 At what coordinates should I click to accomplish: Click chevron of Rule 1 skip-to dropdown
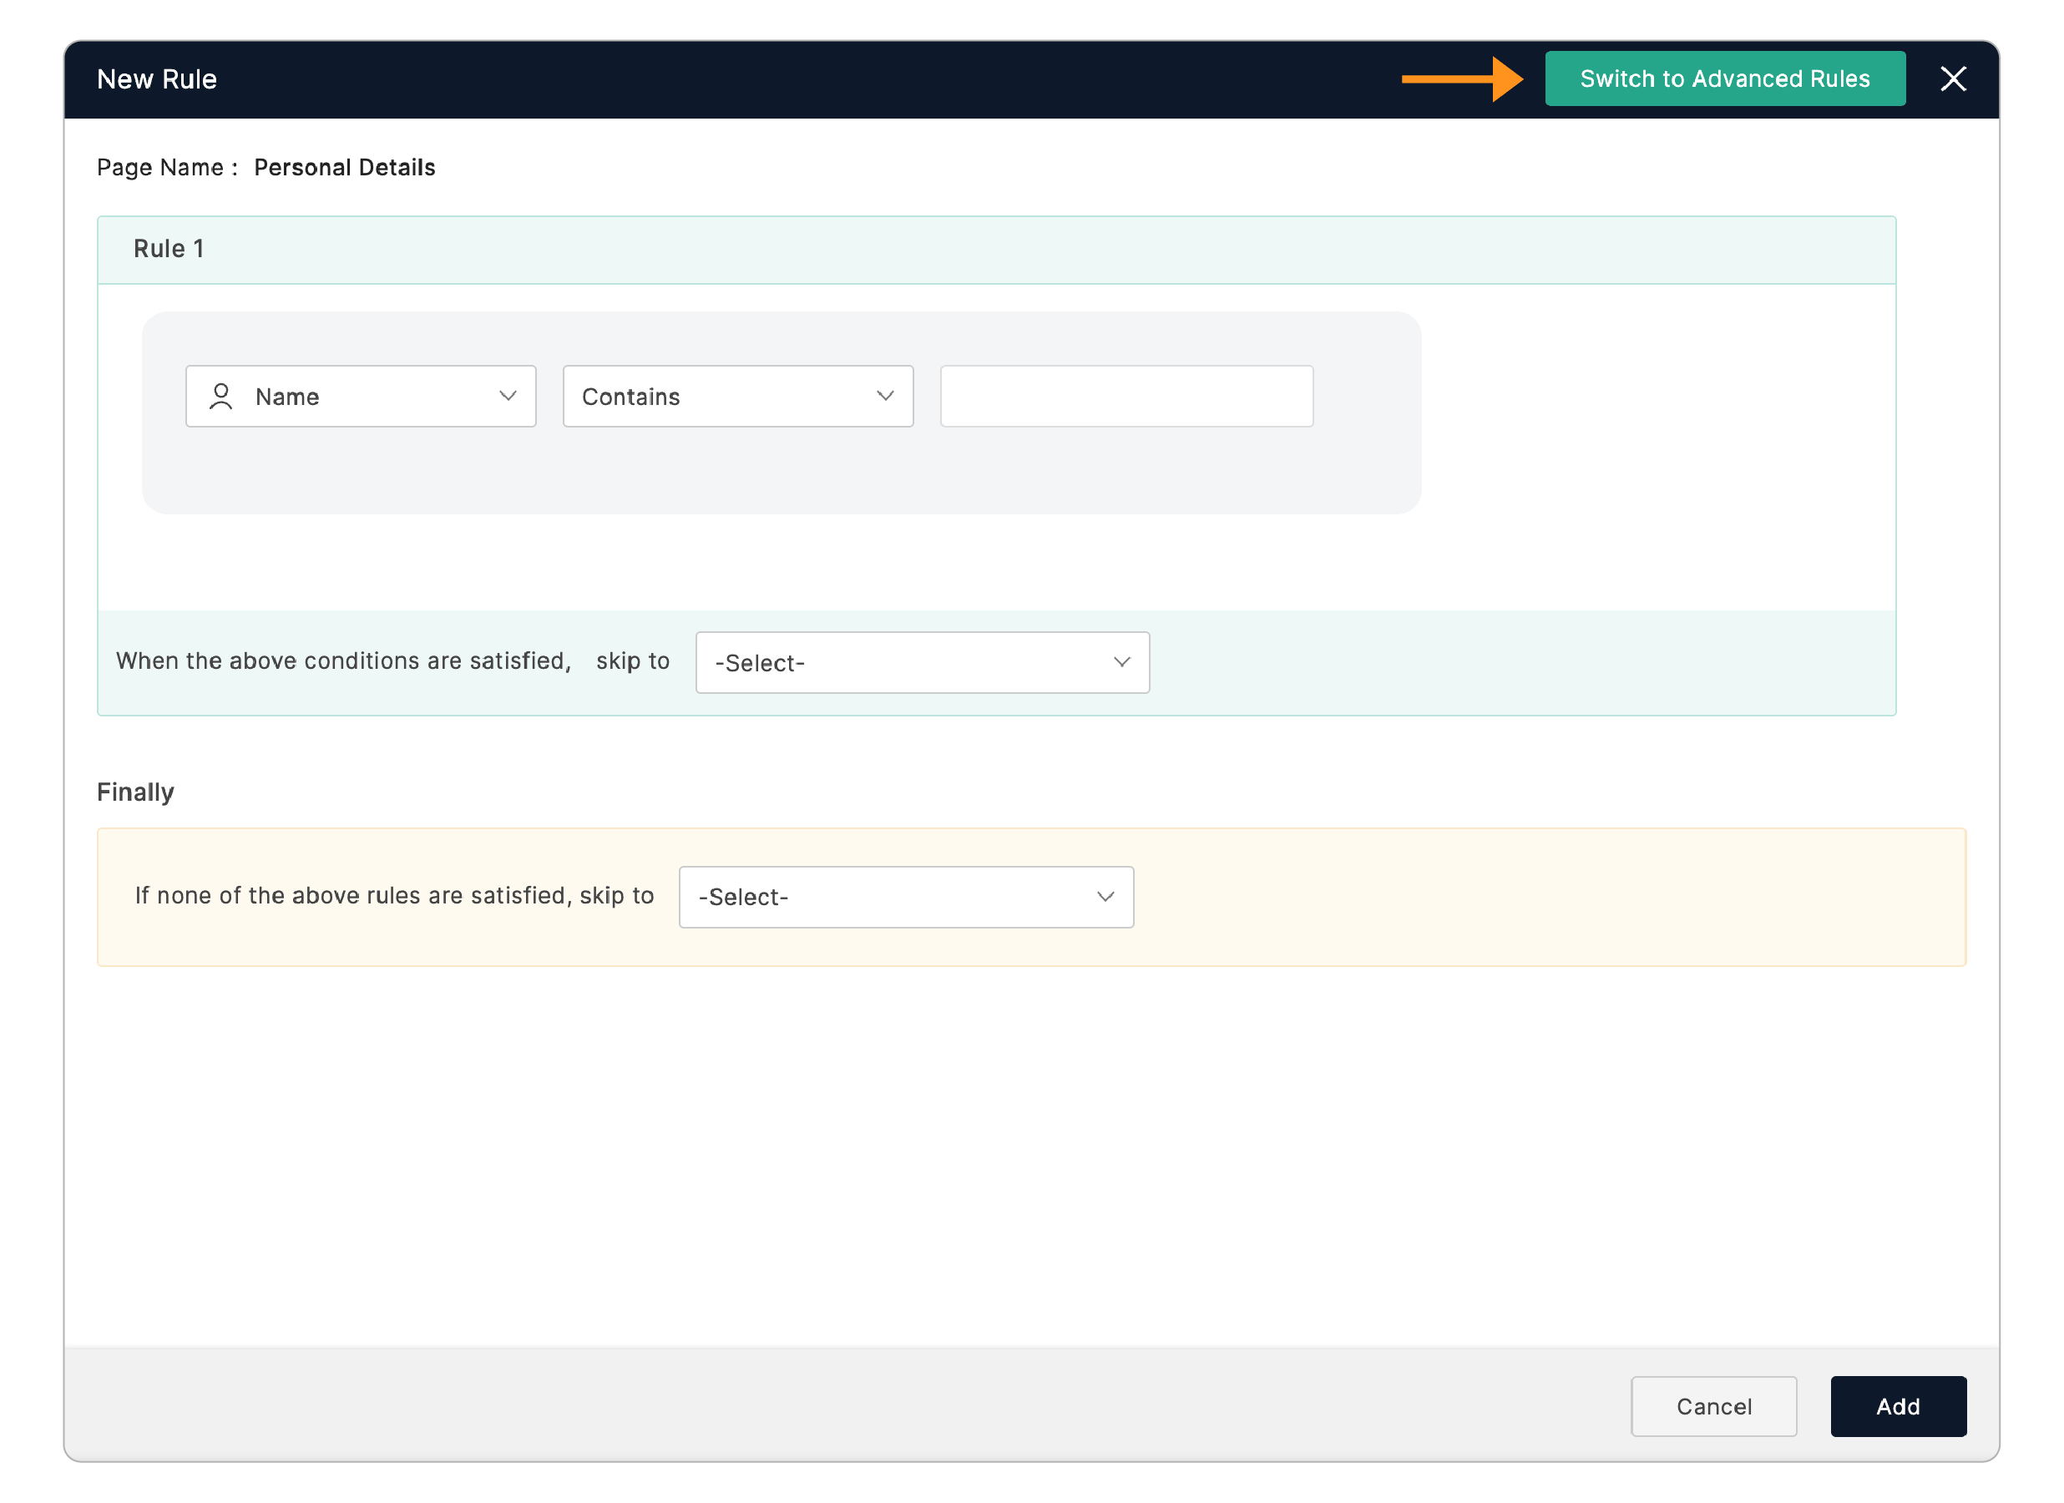[x=1122, y=663]
